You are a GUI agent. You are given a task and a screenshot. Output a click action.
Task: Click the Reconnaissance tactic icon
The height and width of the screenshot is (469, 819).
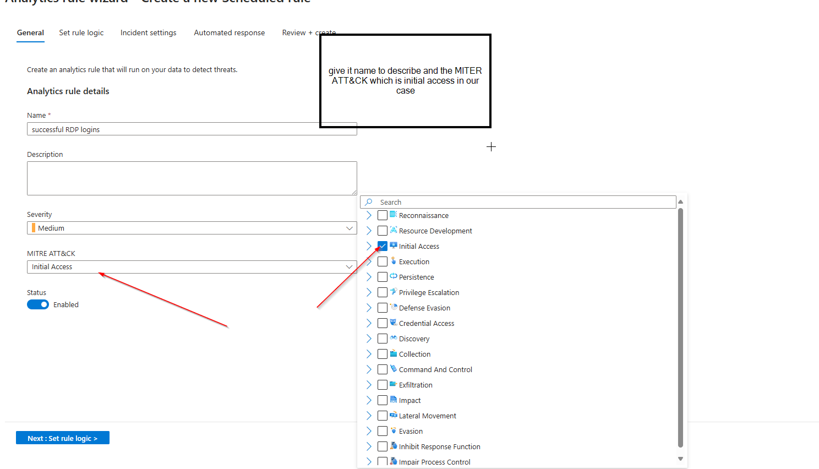point(394,215)
